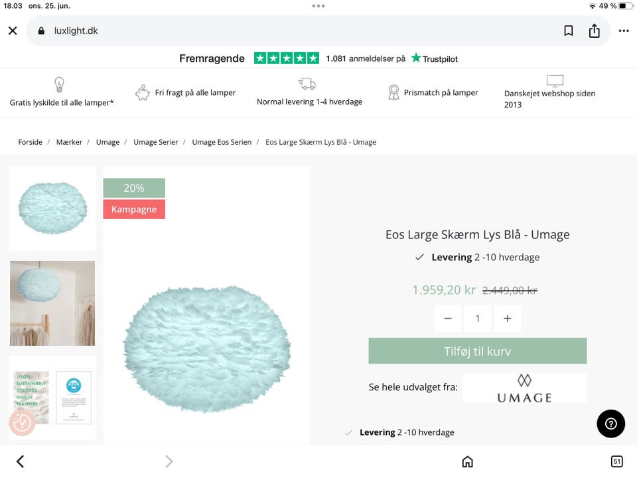Close the browser tab with X icon
Screen dimensions: 637x478
pyautogui.click(x=13, y=31)
